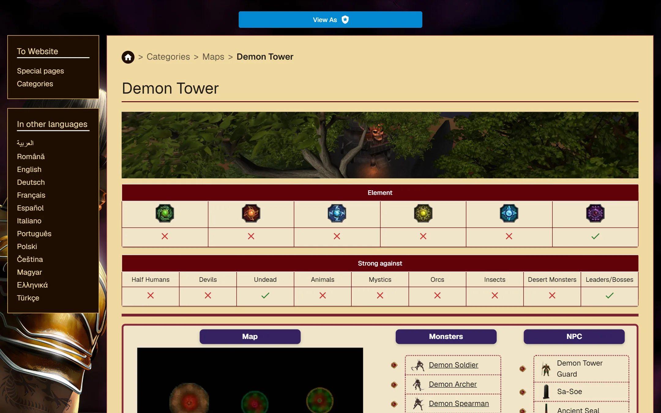Click the Demon Tower Guard NPC text

[580, 369]
